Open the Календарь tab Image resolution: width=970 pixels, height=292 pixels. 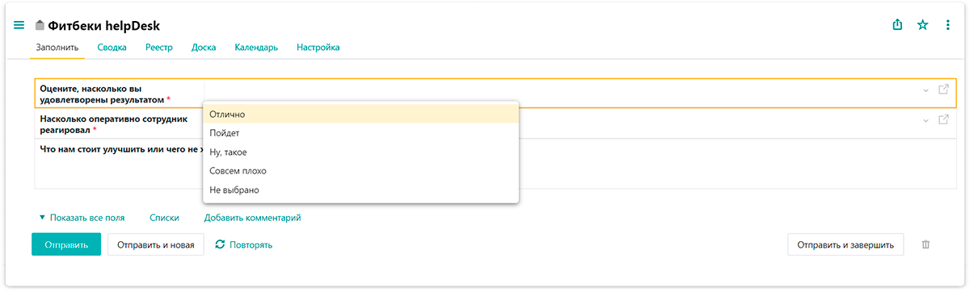(256, 48)
